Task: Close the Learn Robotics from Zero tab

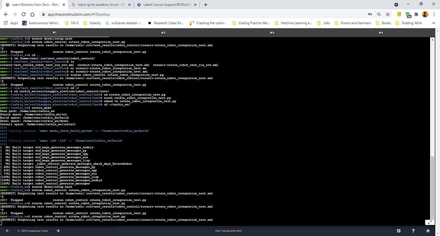Action: point(64,5)
